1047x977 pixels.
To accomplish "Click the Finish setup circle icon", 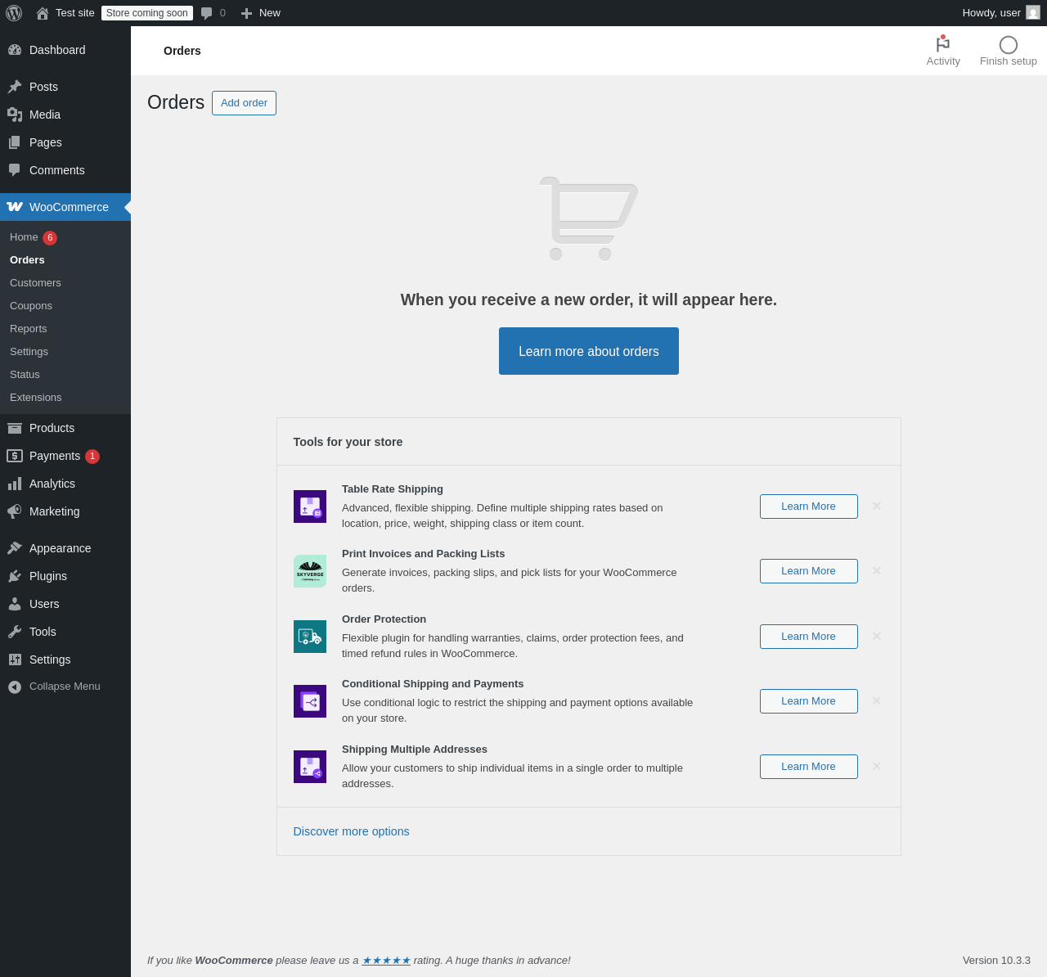I will pyautogui.click(x=1009, y=45).
